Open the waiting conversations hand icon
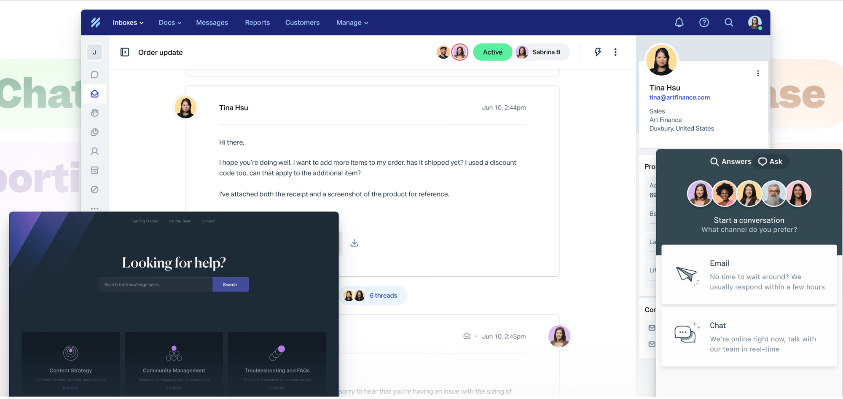Image resolution: width=843 pixels, height=399 pixels. (94, 112)
